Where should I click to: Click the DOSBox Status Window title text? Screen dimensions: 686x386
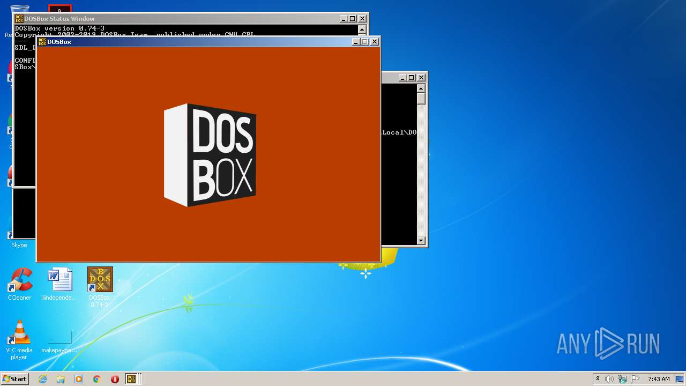59,19
